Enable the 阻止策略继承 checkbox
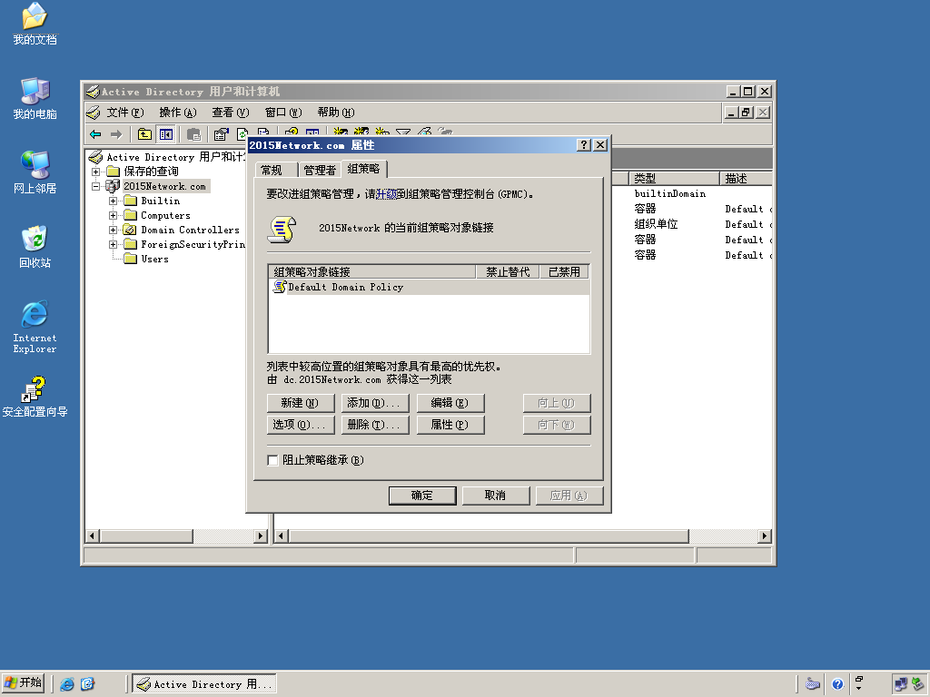The height and width of the screenshot is (697, 930). [272, 460]
